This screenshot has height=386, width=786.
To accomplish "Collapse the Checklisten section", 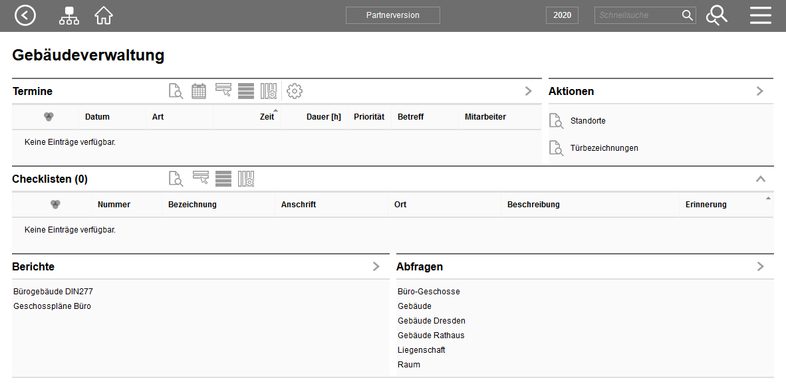I will (761, 179).
